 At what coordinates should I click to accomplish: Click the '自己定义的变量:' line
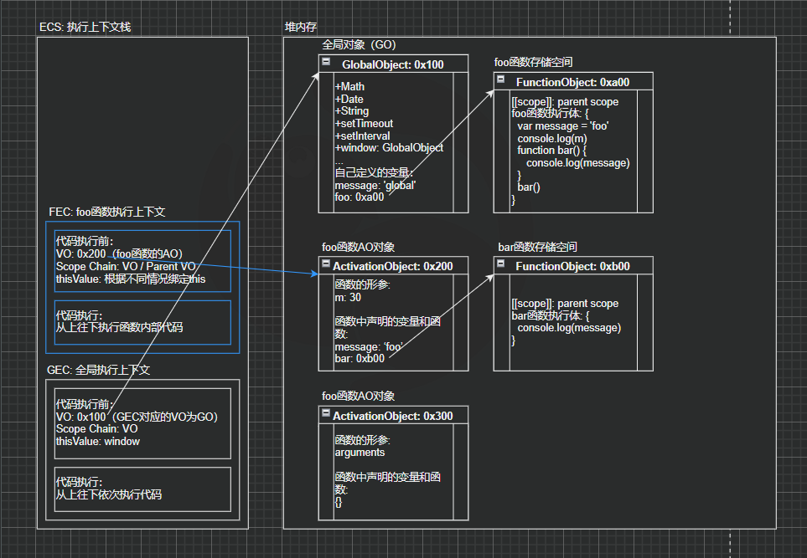pos(374,172)
